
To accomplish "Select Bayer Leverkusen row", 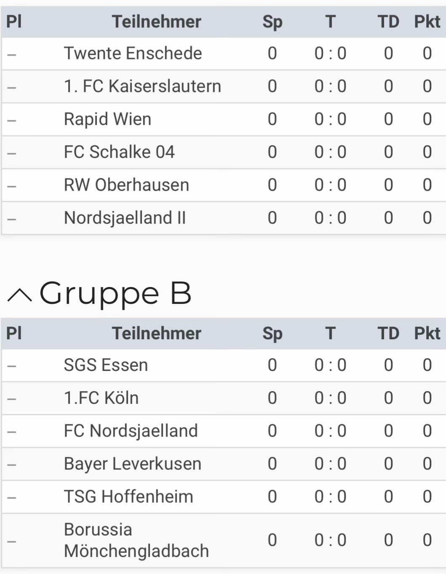I will coord(224,464).
